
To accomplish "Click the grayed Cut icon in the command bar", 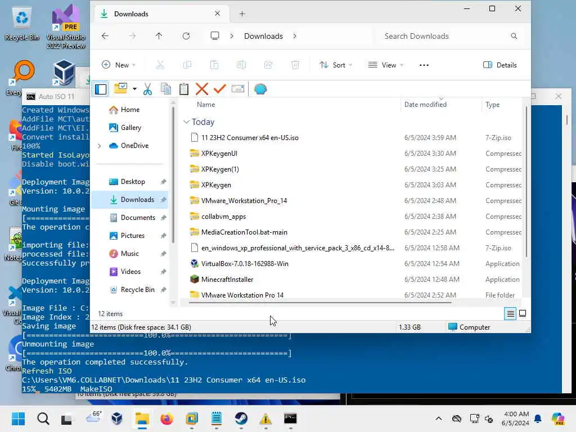I will pos(160,65).
